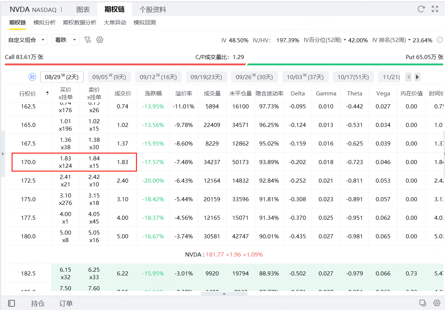Select expiry 09/26 (30天)
The image size is (445, 310).
click(254, 77)
